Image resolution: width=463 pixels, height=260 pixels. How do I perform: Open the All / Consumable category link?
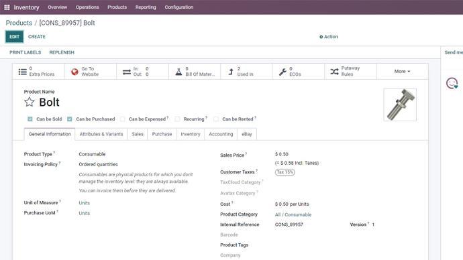(293, 214)
